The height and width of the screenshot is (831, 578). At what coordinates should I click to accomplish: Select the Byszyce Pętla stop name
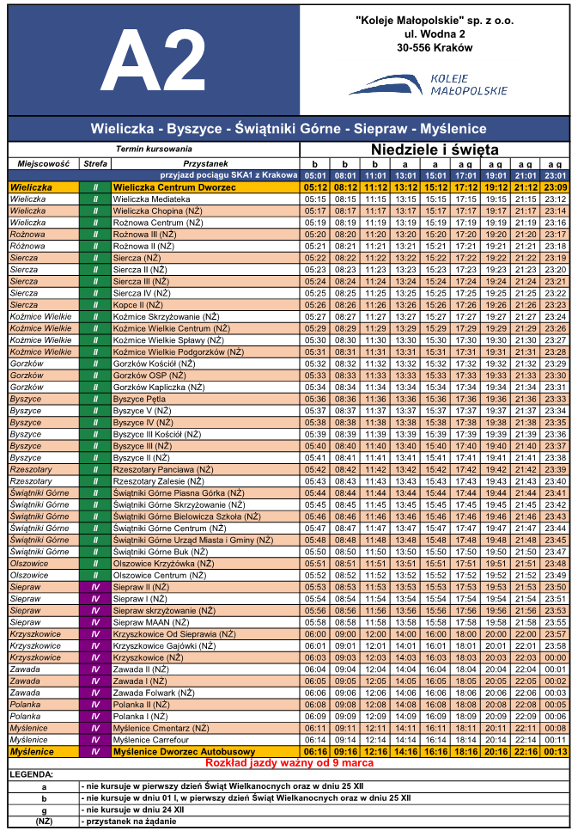tap(140, 399)
